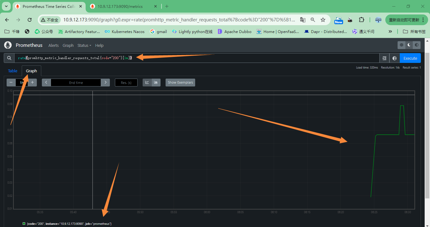Screen dimensions: 430x227
Task: Switch to the Graph tab
Action: (x=31, y=71)
